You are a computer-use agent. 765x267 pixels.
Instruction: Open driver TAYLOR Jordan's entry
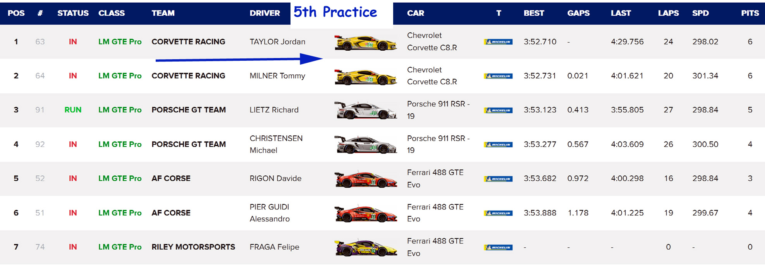pos(277,42)
